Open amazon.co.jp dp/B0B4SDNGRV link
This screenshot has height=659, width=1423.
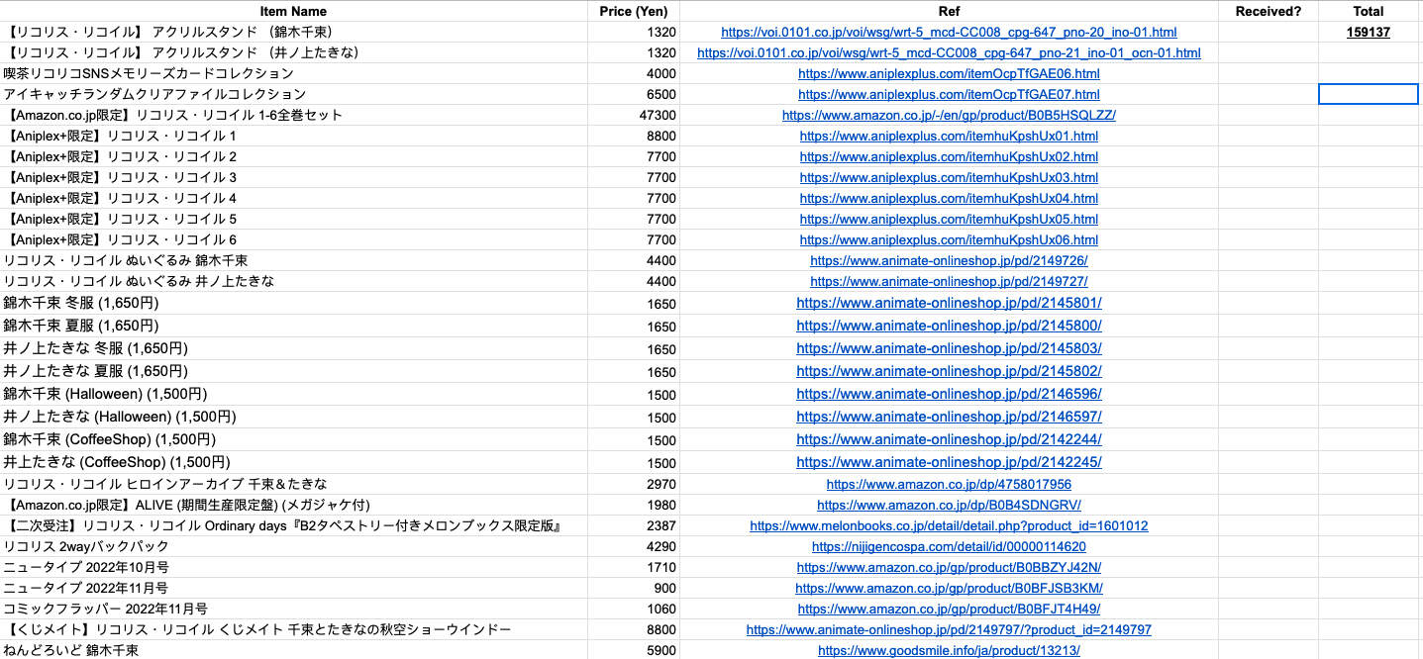point(949,506)
